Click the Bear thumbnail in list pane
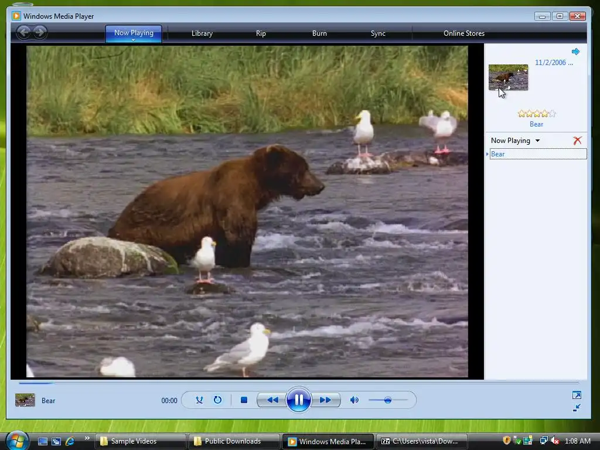 508,77
